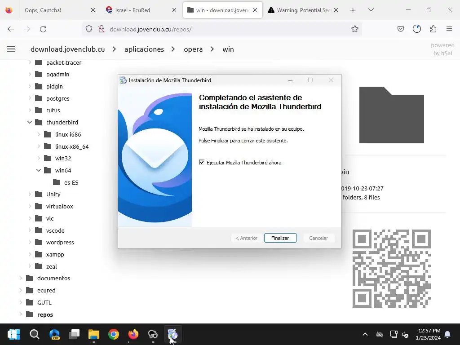Click the win breadcrumb
Image resolution: width=460 pixels, height=345 pixels.
pos(228,49)
